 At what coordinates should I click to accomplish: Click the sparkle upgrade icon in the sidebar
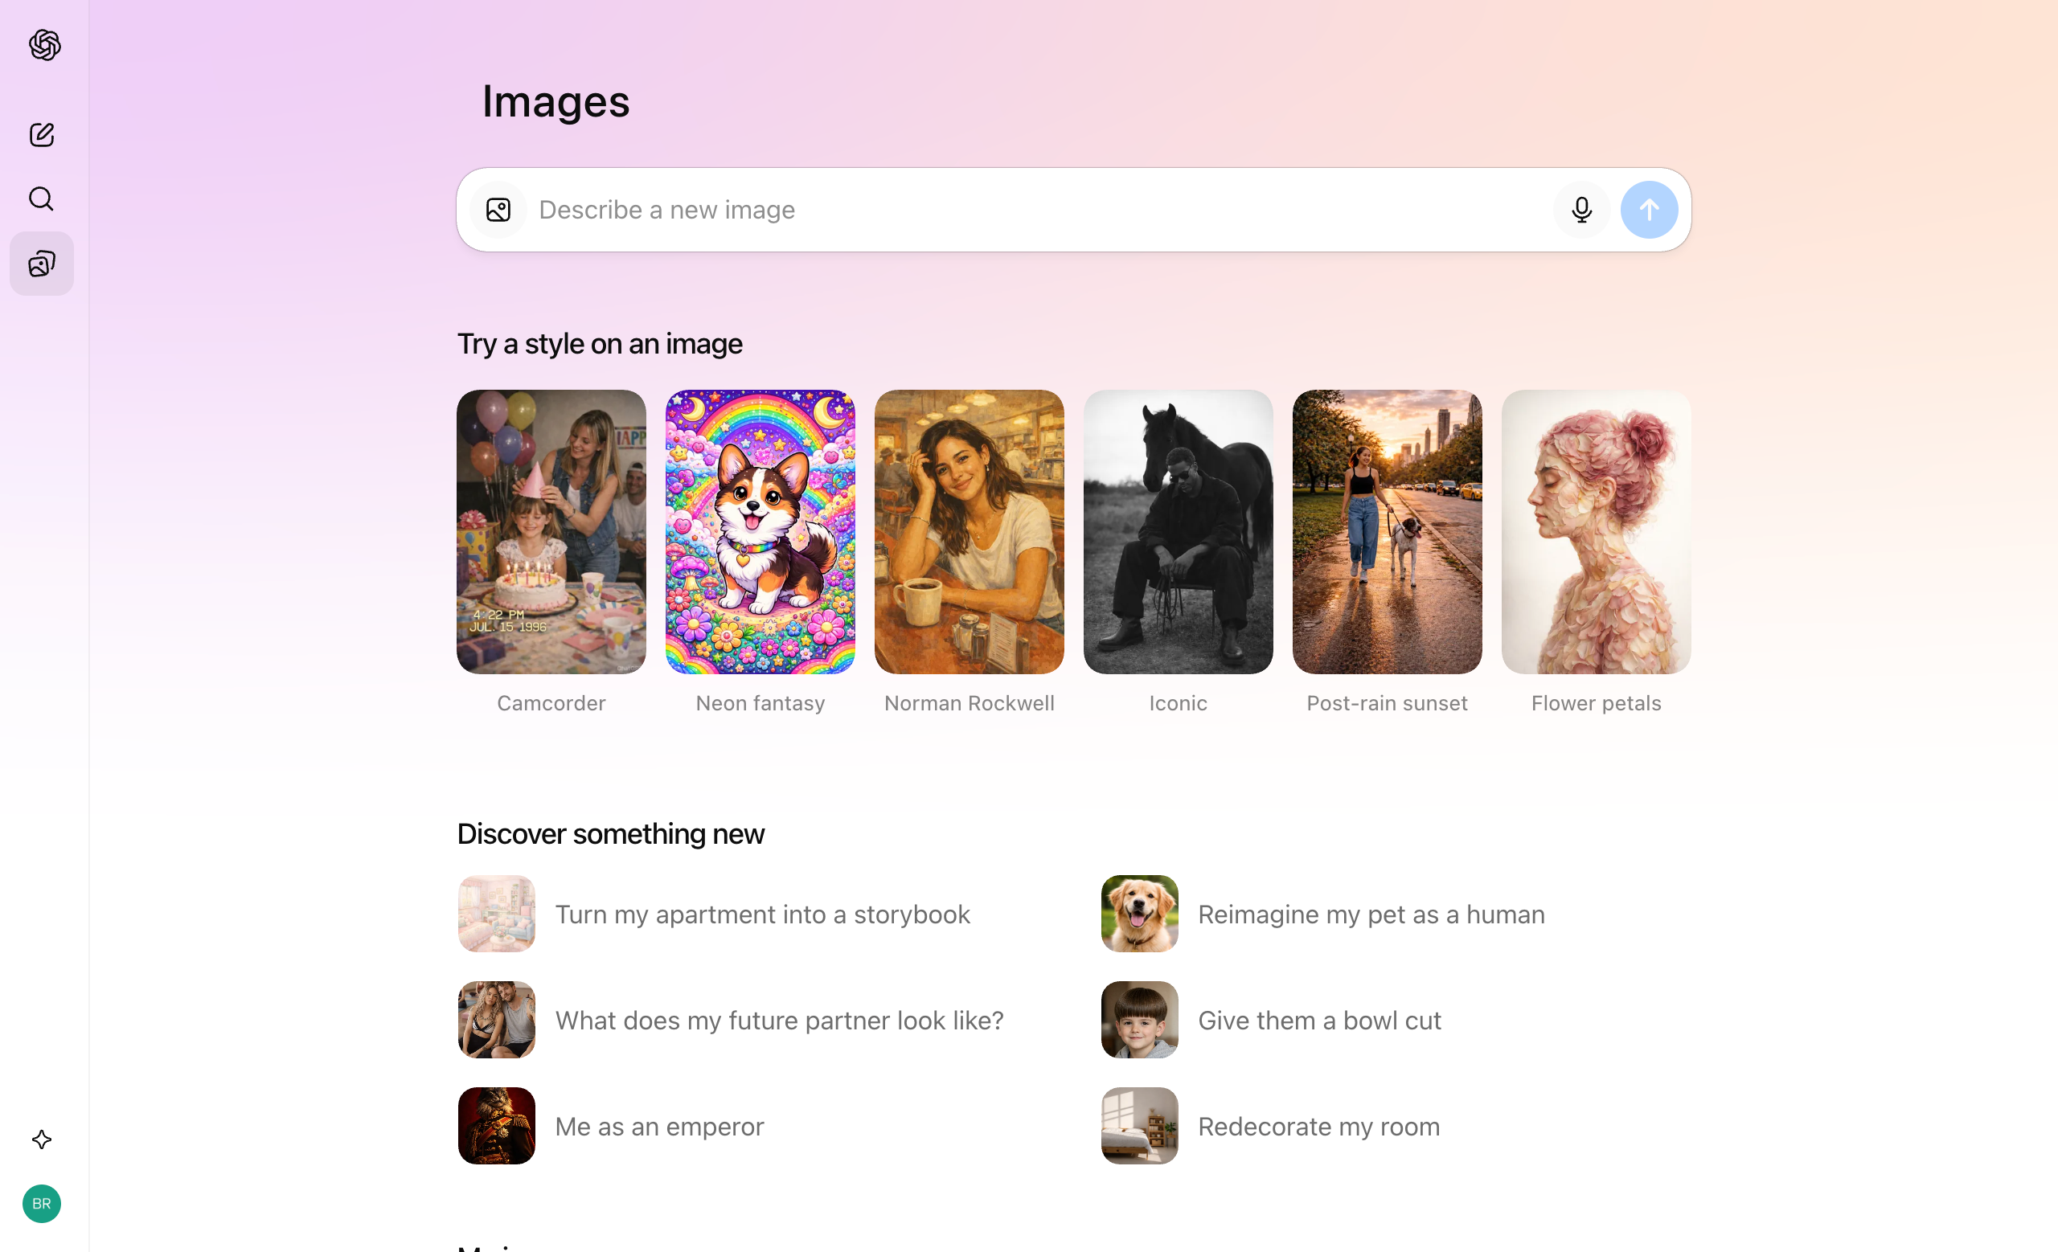click(42, 1139)
